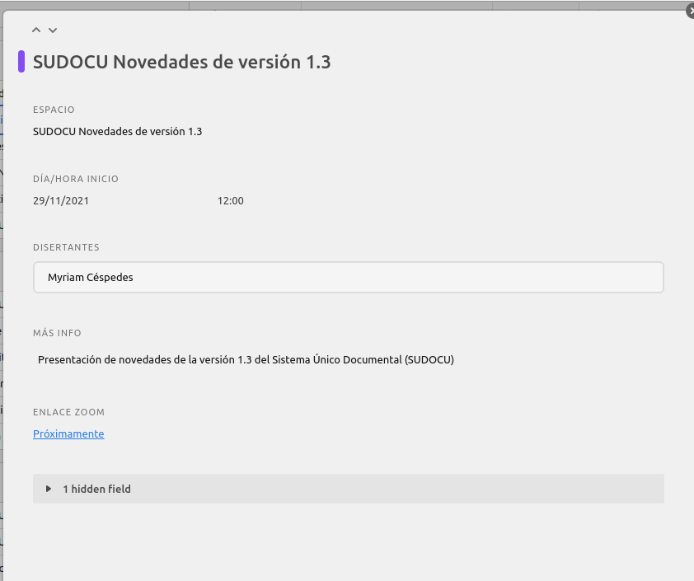Go to previous record with up chevron

36,30
